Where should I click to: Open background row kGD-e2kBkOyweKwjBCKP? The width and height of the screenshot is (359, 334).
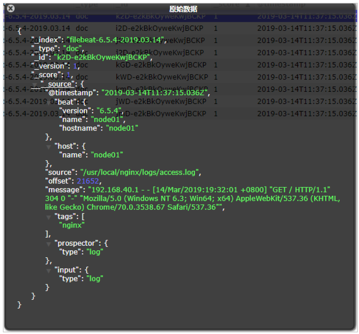[180, 65]
